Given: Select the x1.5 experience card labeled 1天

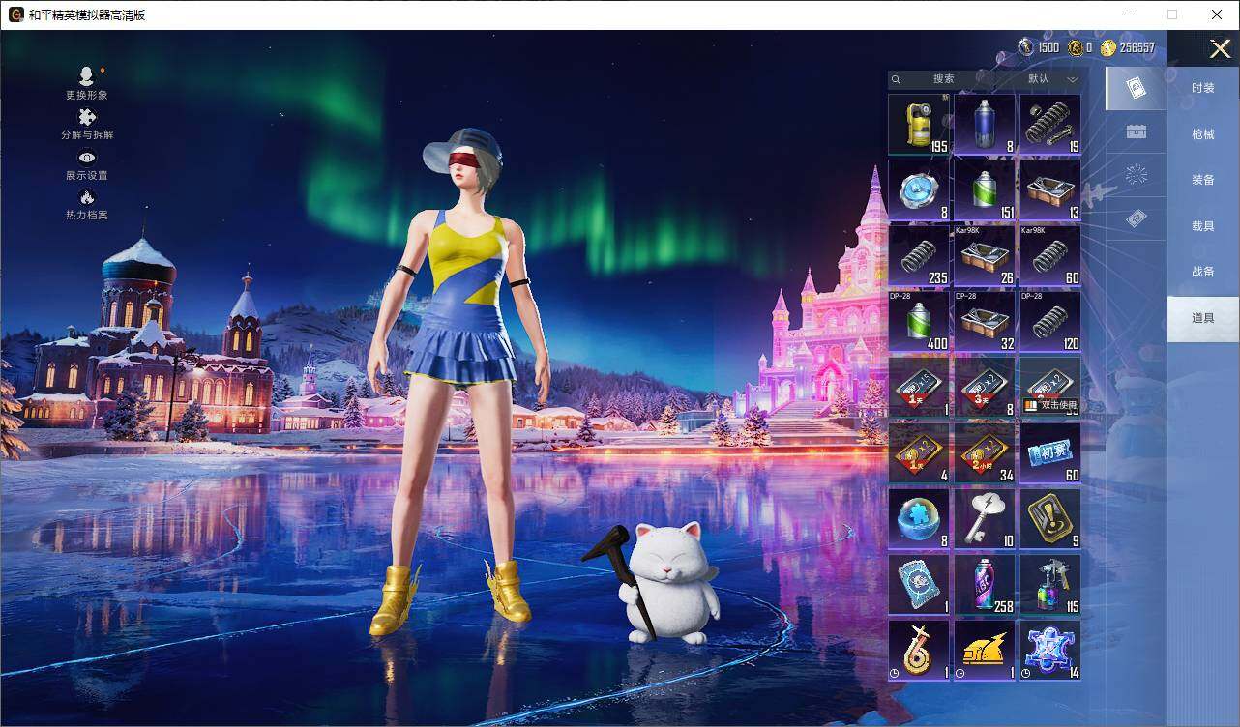Looking at the screenshot, I should (919, 387).
